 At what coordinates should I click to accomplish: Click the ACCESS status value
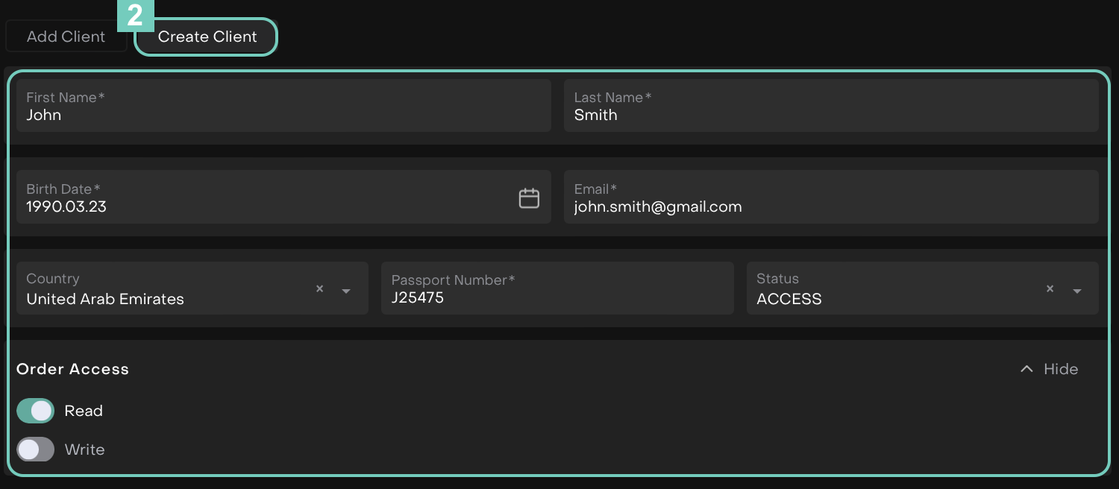point(789,299)
